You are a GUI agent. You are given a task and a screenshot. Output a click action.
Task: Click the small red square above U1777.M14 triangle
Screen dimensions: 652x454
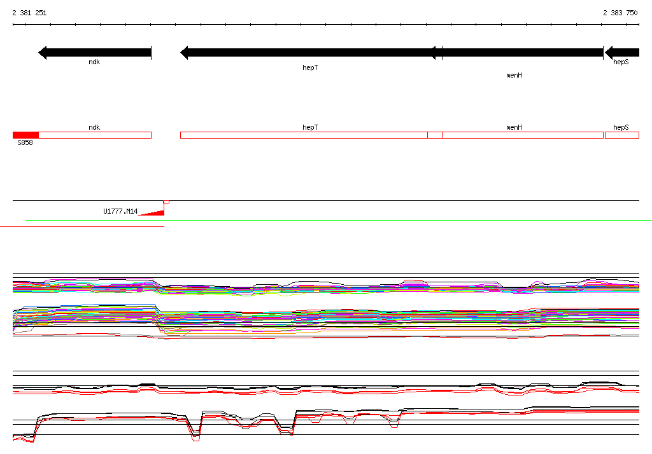[166, 202]
